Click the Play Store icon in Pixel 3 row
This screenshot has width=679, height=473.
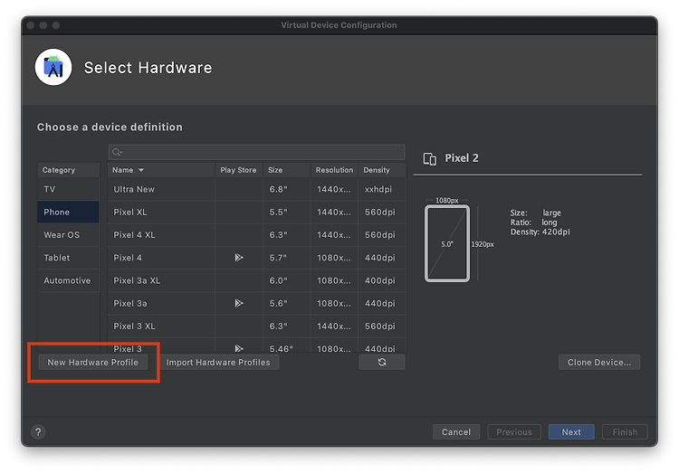239,348
